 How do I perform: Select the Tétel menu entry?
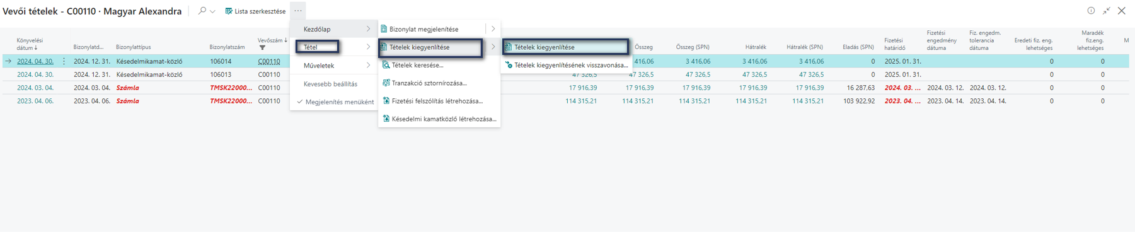(311, 47)
